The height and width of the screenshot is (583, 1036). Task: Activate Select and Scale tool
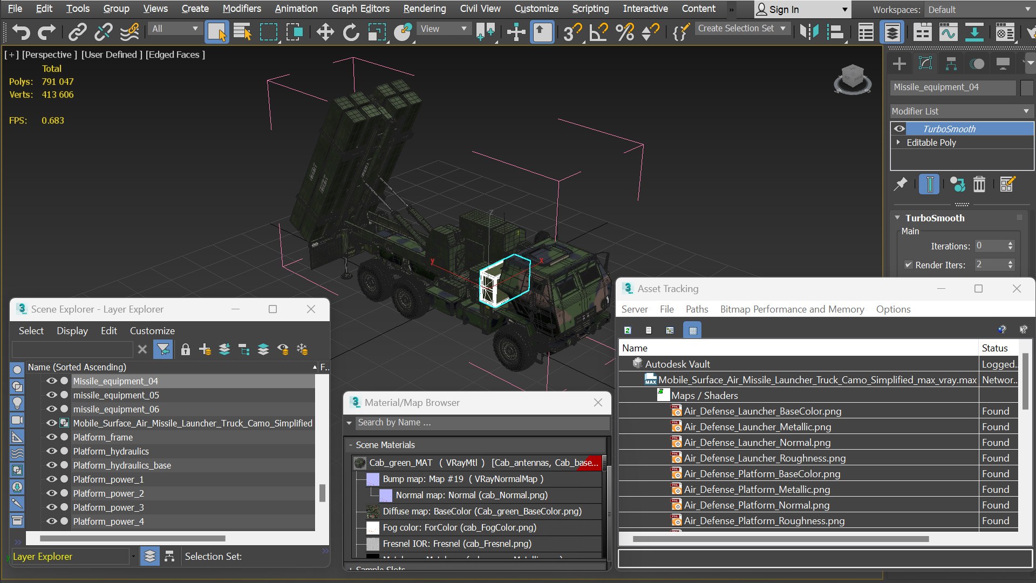[377, 32]
